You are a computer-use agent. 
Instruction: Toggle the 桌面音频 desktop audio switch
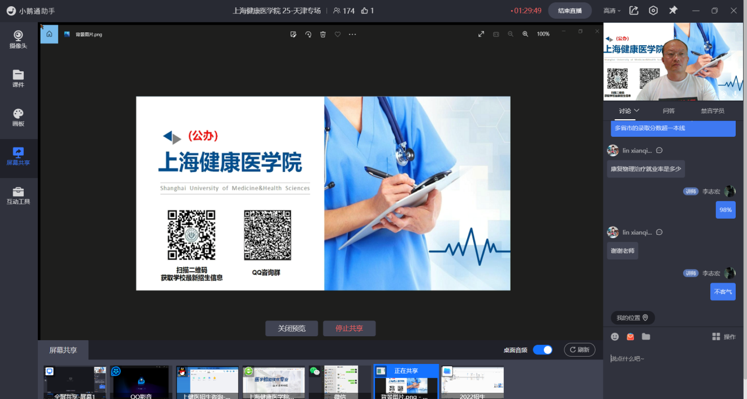[542, 350]
